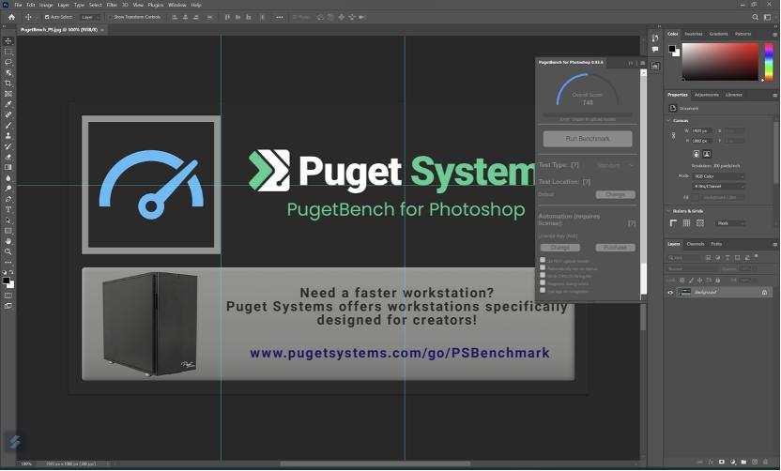Toggle Show Transform Controls checkbox
The image size is (781, 471).
(111, 17)
